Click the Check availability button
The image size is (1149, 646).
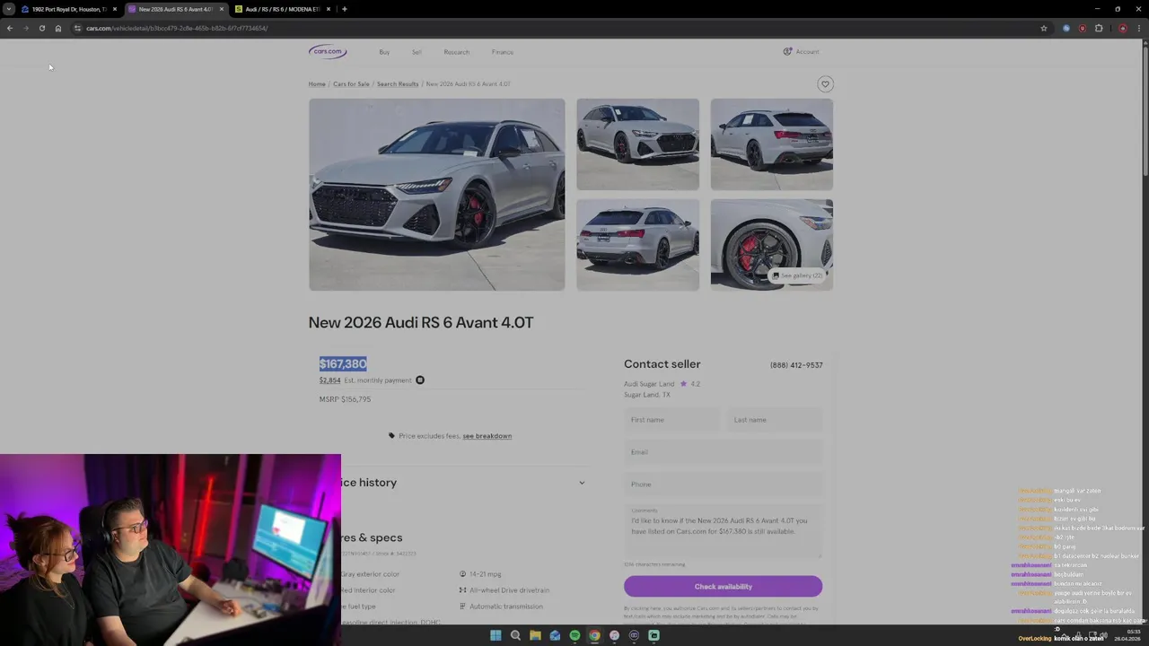click(723, 587)
